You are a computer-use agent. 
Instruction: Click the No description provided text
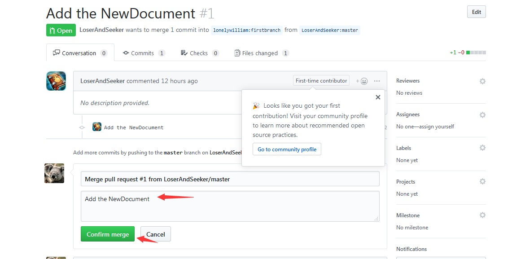[114, 103]
